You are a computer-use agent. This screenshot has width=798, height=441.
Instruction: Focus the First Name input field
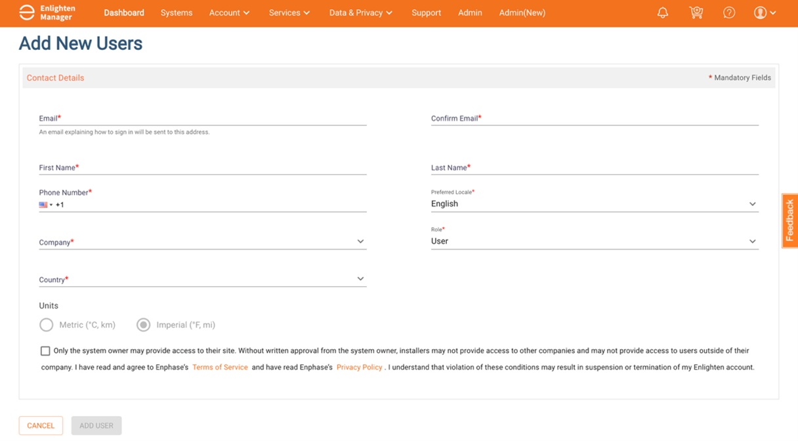(x=202, y=167)
